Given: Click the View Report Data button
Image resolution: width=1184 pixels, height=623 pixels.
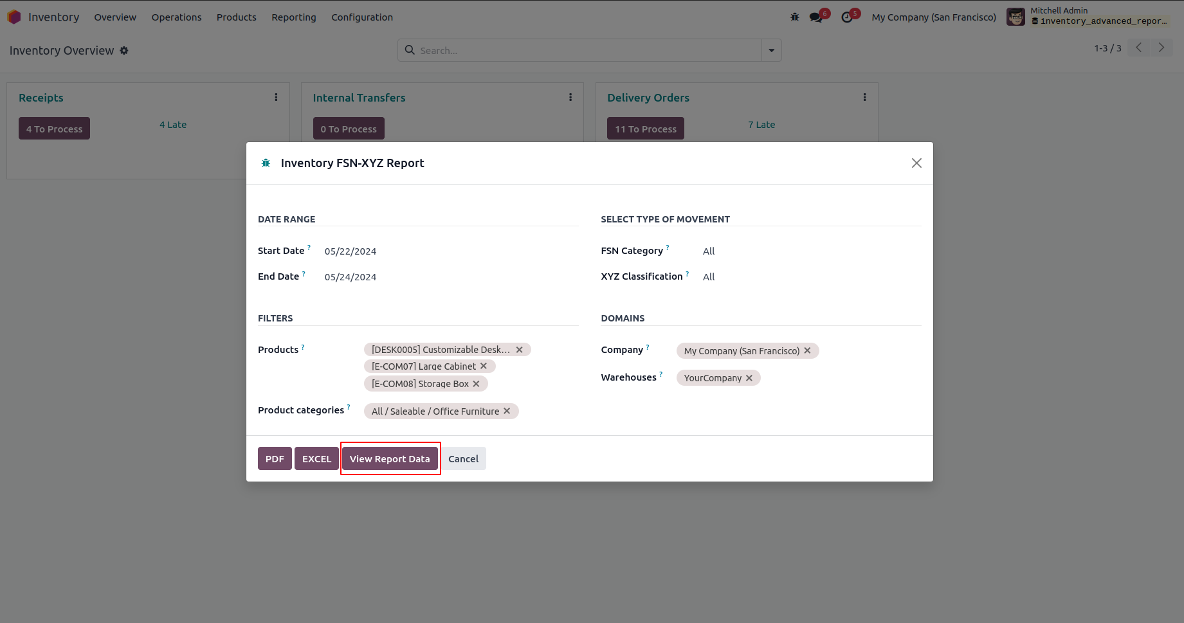Looking at the screenshot, I should point(390,458).
